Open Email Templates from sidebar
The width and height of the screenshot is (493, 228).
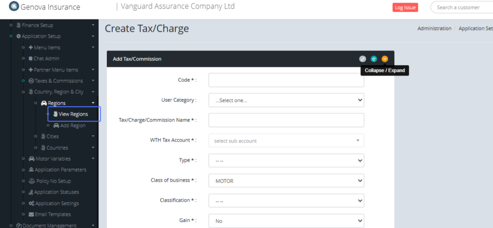pos(53,214)
